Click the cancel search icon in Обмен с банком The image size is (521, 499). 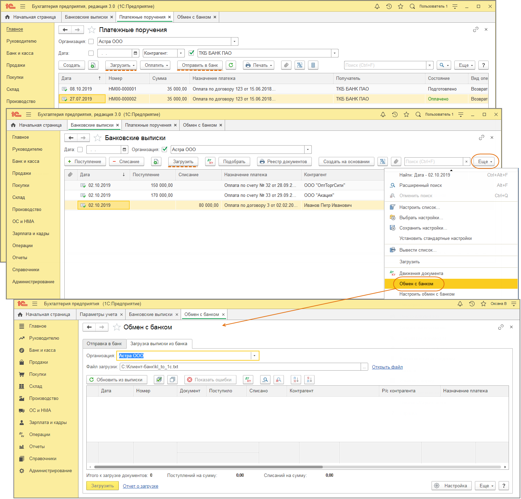pos(278,380)
